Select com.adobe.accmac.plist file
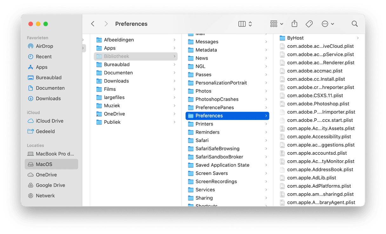 [x=319, y=71]
